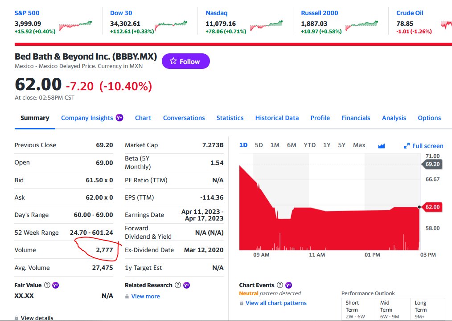Open the Russell 2000 index link

(x=320, y=13)
